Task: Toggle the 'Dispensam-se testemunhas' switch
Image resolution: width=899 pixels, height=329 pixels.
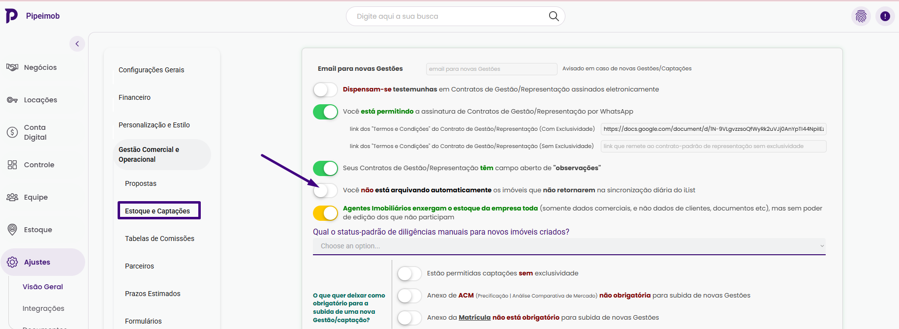Action: (325, 90)
